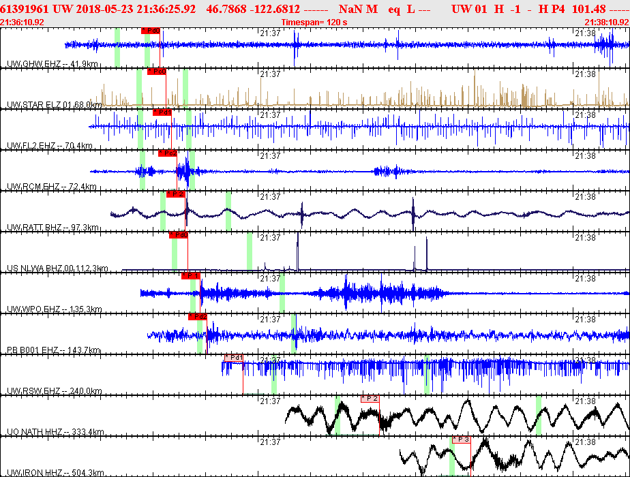This screenshot has width=630, height=477.
Task: Click the UW.GHW.EHZ -- 41.9km channel label
Action: (52, 64)
